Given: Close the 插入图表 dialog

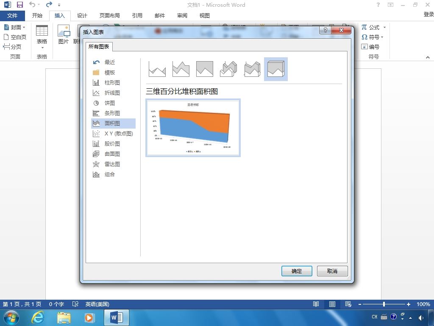Looking at the screenshot, I should point(341,30).
